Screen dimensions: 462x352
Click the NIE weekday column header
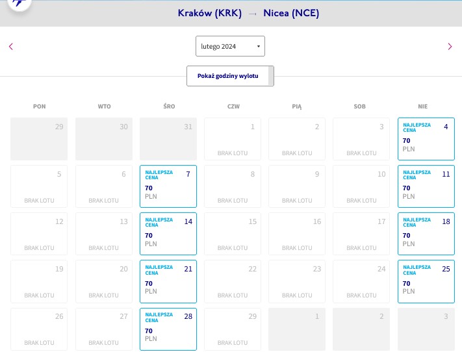422,107
